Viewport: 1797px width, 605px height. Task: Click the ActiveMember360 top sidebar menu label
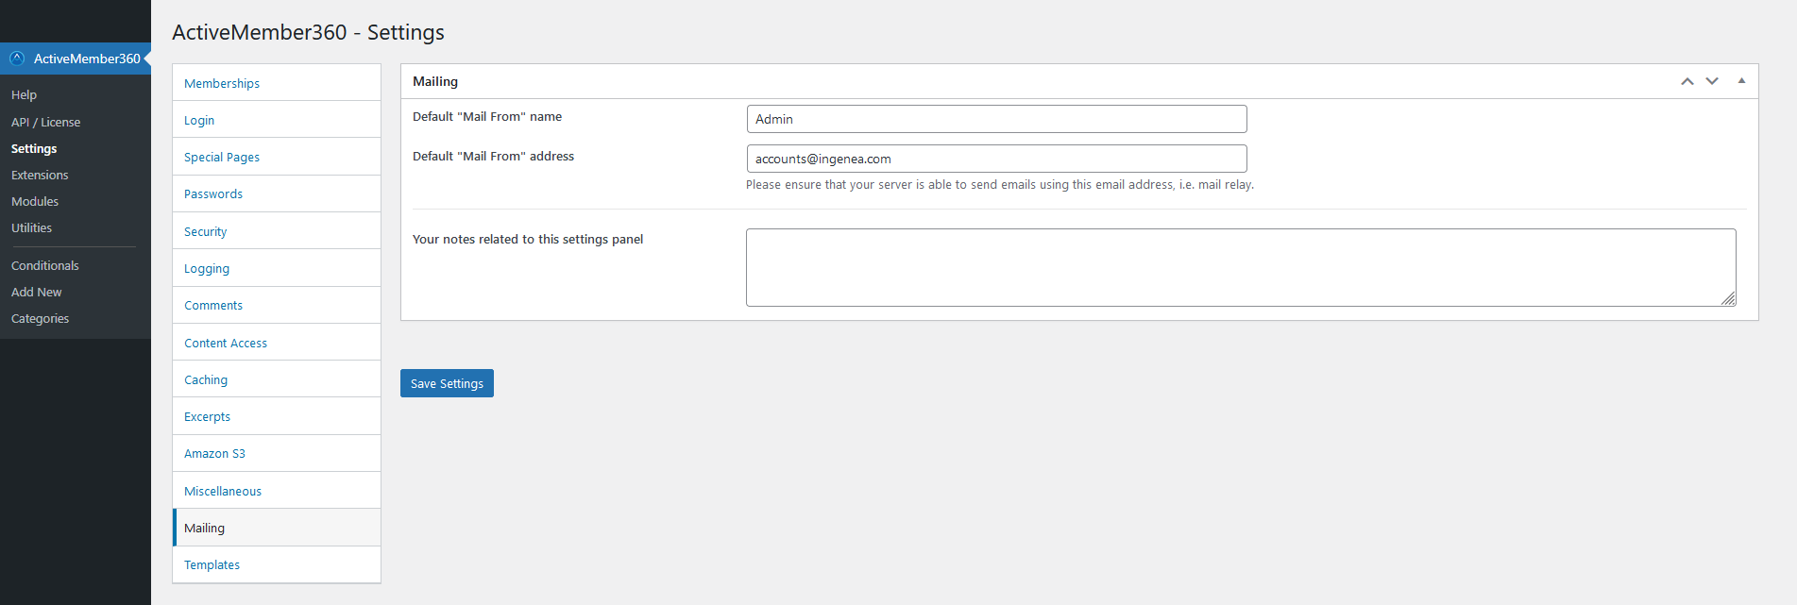[87, 59]
